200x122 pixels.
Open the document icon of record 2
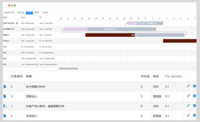pos(5,86)
